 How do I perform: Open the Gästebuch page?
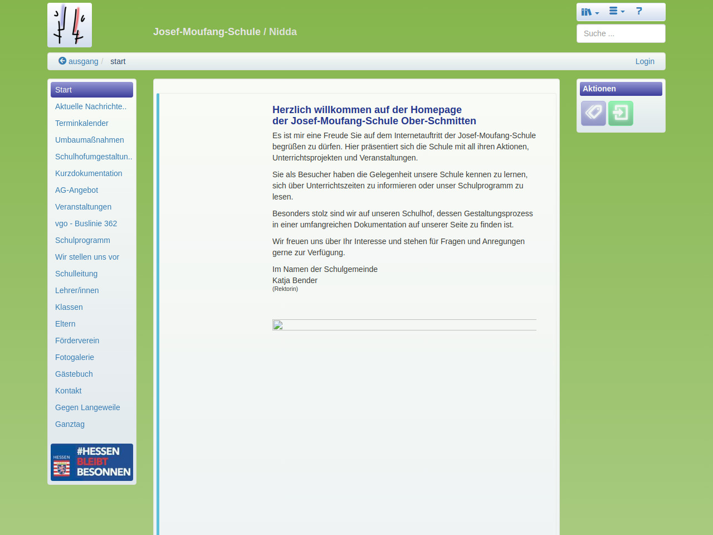point(74,374)
